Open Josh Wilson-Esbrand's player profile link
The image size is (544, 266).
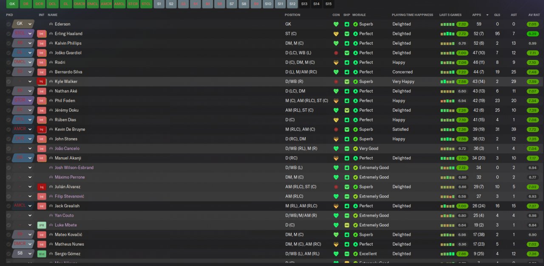pyautogui.click(x=74, y=168)
